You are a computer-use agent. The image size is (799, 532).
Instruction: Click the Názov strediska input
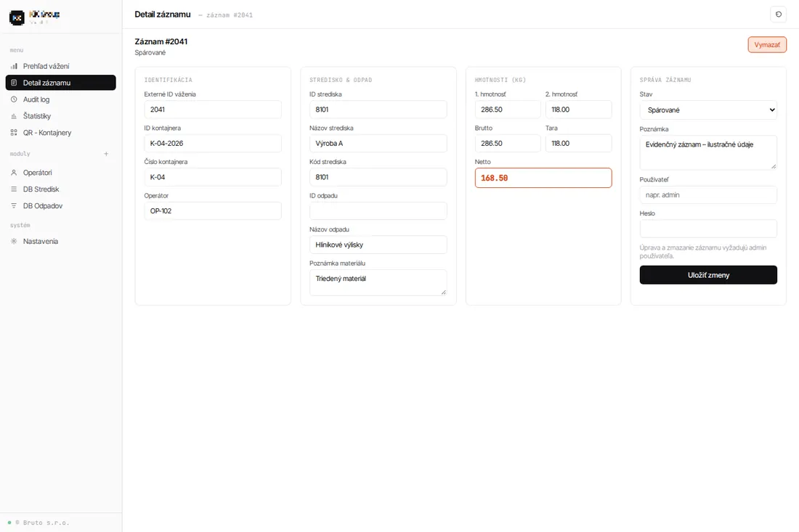[x=378, y=143]
